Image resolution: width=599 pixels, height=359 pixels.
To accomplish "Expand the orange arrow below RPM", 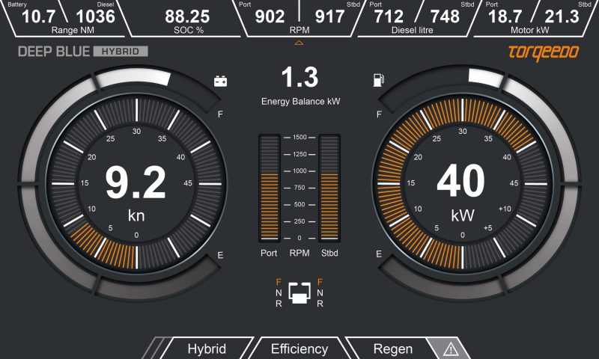I will tap(299, 43).
